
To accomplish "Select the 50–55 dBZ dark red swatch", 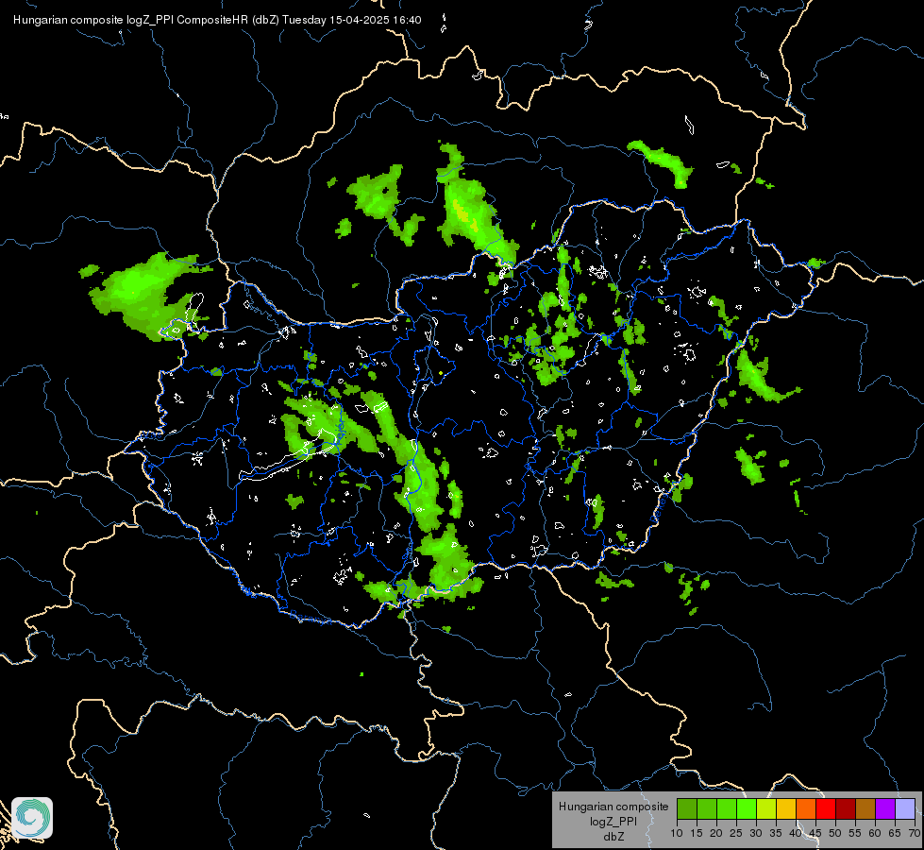I will [846, 808].
